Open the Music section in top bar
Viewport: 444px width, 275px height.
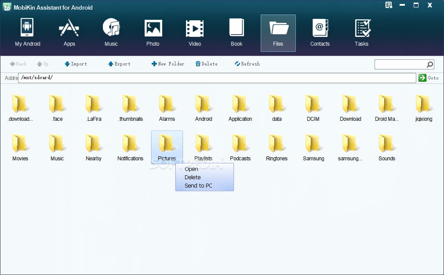click(111, 33)
